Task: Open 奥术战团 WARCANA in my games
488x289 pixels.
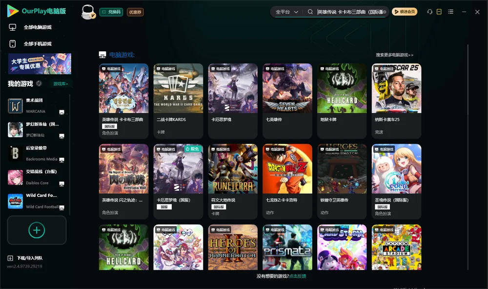Action: (x=37, y=105)
